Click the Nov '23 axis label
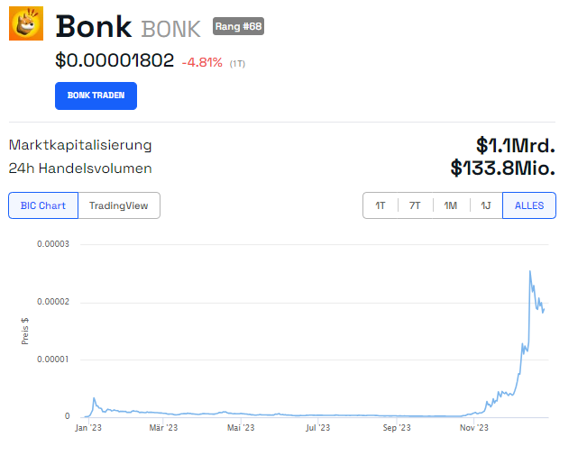This screenshot has width=587, height=455. point(474,427)
